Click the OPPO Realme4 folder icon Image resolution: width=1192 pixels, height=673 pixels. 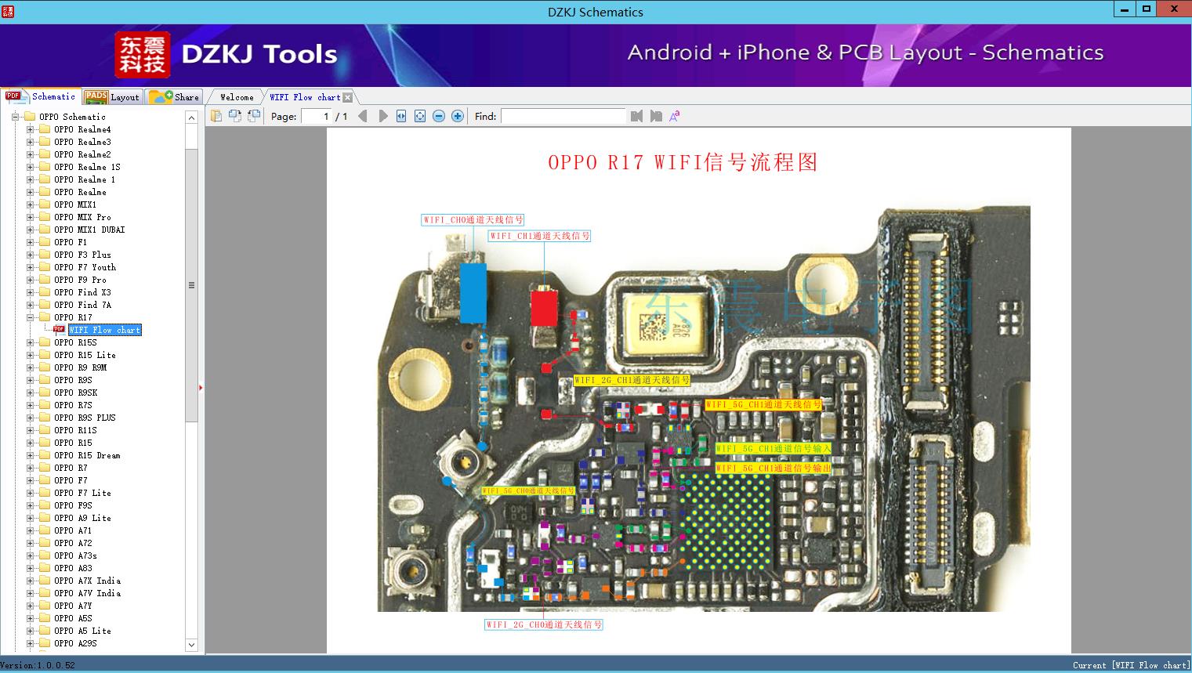[45, 129]
